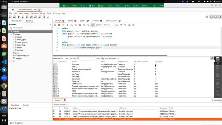The image size is (222, 125).
Task: Create a new schema icon
Action: tap(23, 17)
